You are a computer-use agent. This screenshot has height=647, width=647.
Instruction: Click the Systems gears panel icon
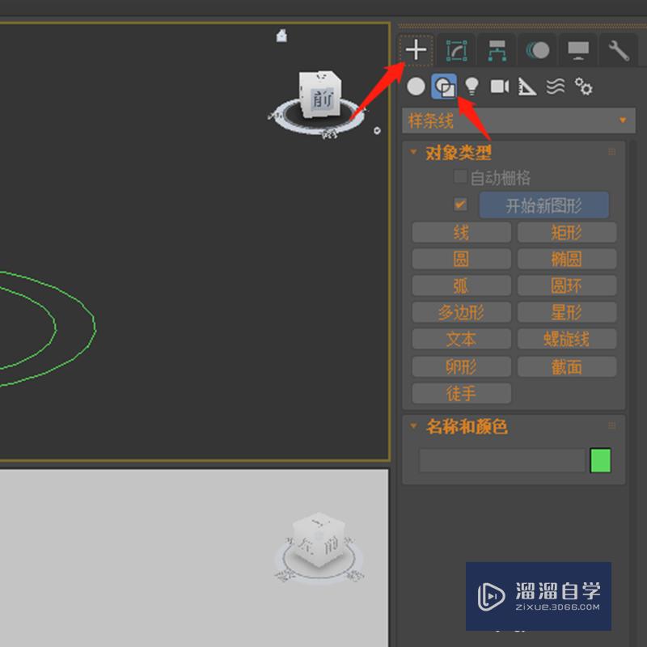pyautogui.click(x=585, y=87)
